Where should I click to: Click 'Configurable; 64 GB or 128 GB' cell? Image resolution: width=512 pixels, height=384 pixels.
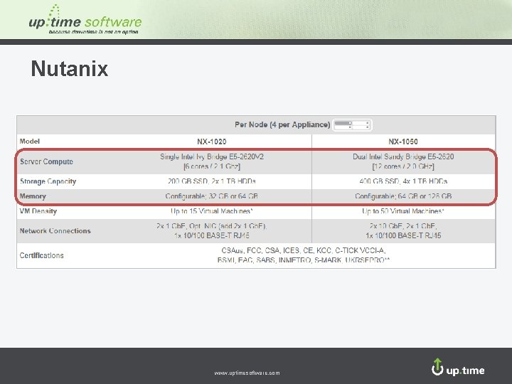[x=403, y=196]
